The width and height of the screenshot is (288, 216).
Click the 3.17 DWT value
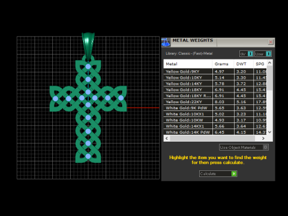point(241,120)
